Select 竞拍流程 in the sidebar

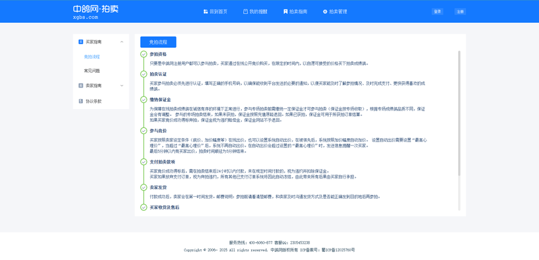[92, 57]
